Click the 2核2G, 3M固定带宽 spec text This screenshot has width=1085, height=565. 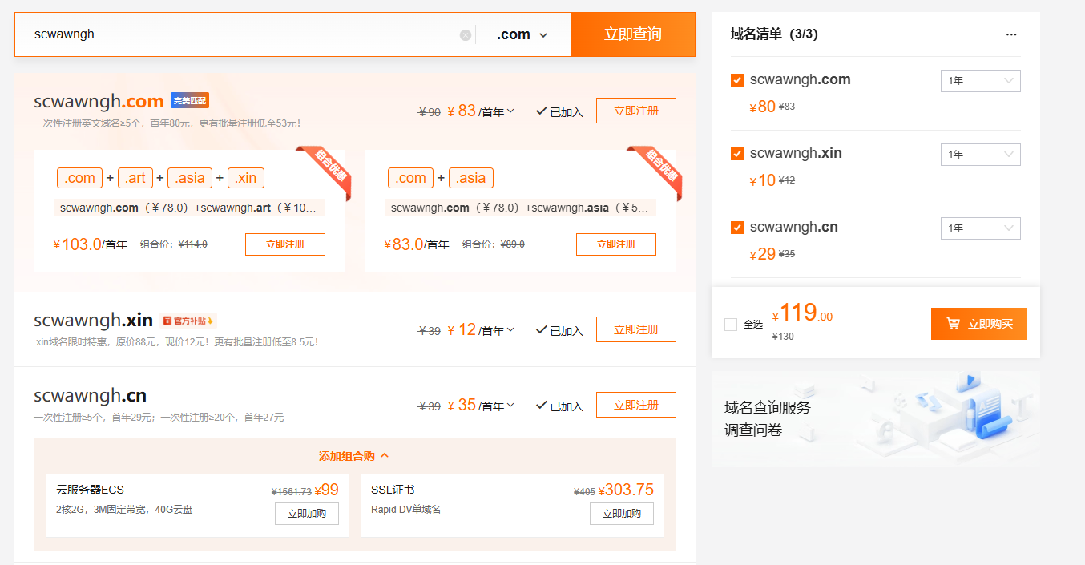[x=124, y=510]
